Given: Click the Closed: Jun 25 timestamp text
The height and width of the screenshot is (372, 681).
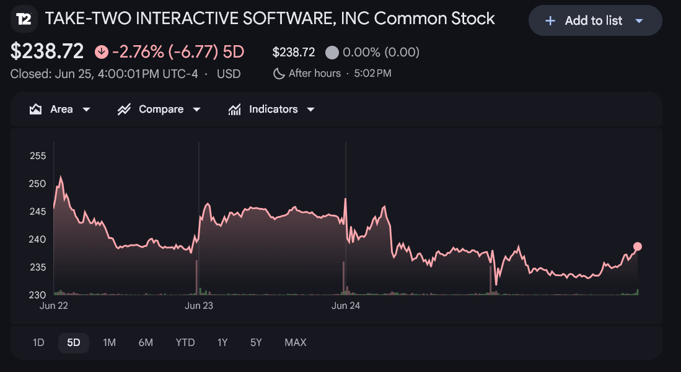Looking at the screenshot, I should pyautogui.click(x=104, y=74).
